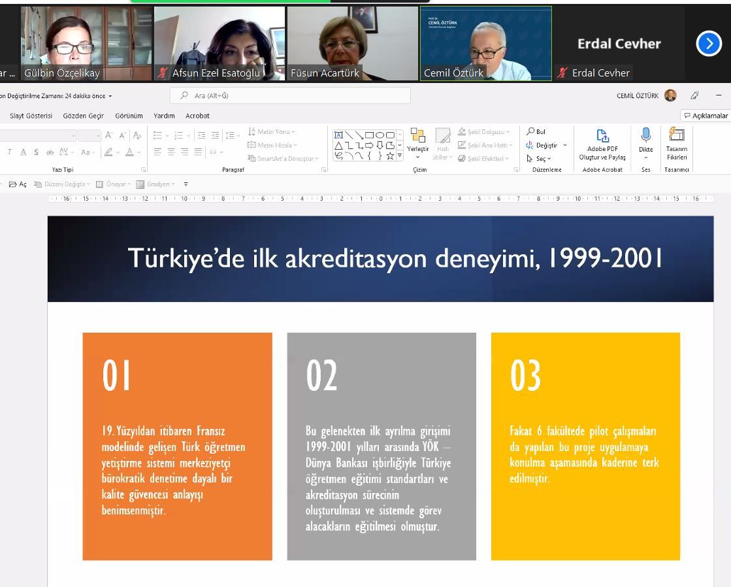Click the Açıklamalar comments button

(706, 116)
